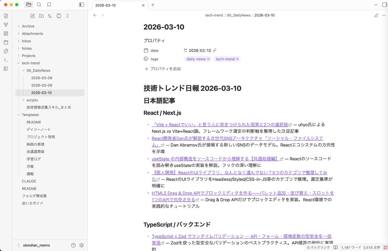Remove the daily-news tag

tap(208, 59)
